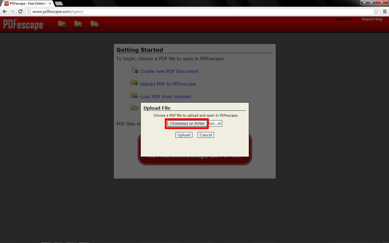Bookmark page with star icon

click(x=376, y=11)
